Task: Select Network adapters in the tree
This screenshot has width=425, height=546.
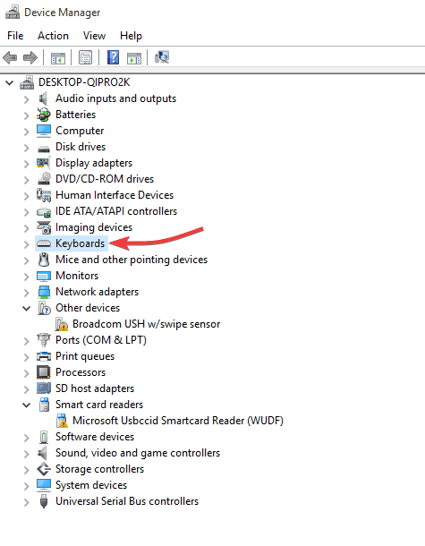Action: pos(98,292)
